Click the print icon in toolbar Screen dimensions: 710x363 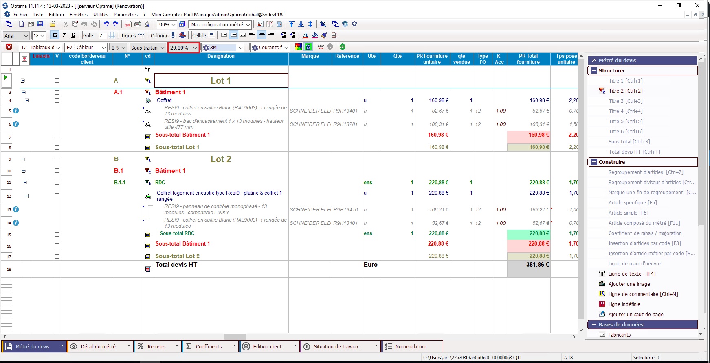(138, 24)
